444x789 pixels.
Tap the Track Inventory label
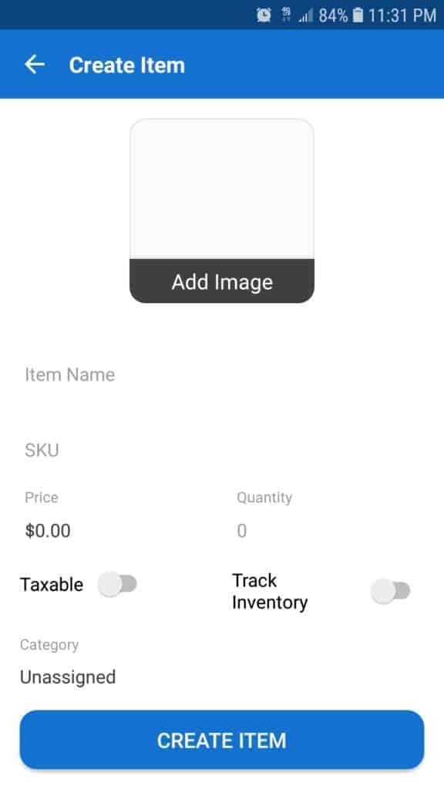(270, 591)
